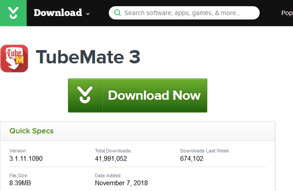Click the "Total Downloads:" label
This screenshot has width=293, height=191.
click(x=113, y=151)
